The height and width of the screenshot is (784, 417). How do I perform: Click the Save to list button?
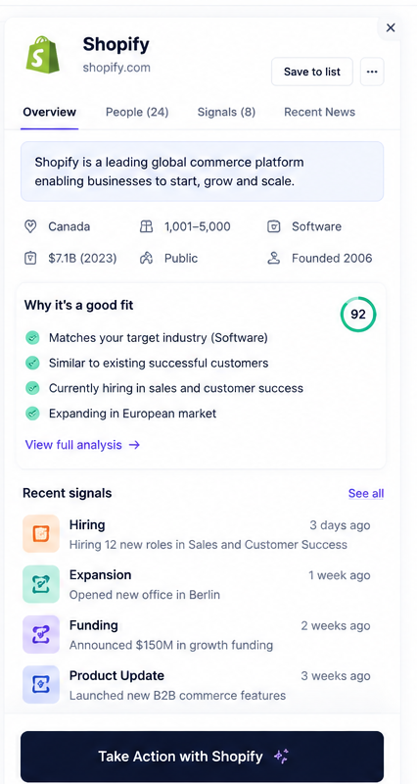pyautogui.click(x=312, y=72)
